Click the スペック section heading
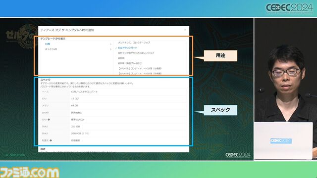 tap(45, 80)
